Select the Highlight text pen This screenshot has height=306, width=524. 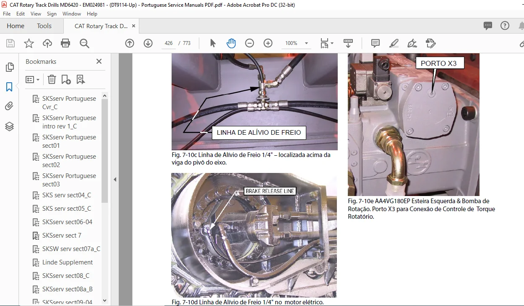pyautogui.click(x=394, y=43)
